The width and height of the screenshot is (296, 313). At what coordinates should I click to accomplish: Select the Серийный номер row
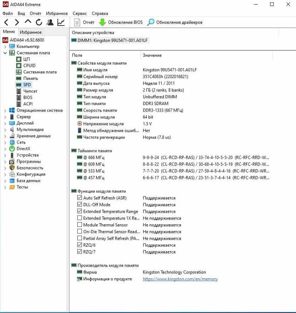point(170,77)
